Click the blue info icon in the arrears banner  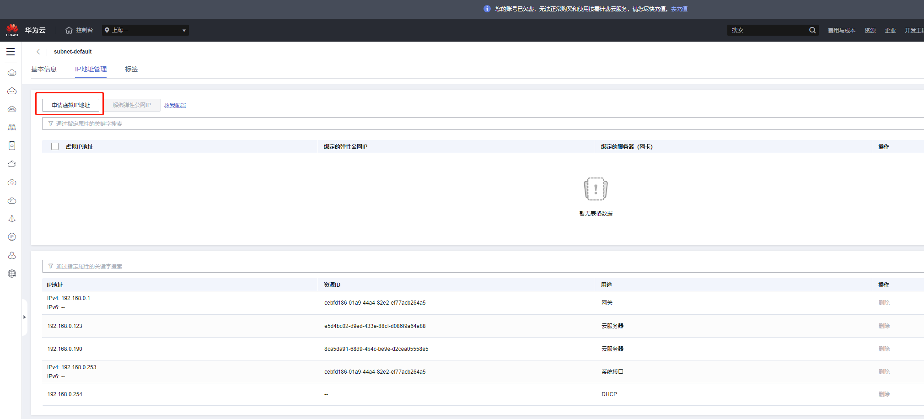click(x=487, y=9)
